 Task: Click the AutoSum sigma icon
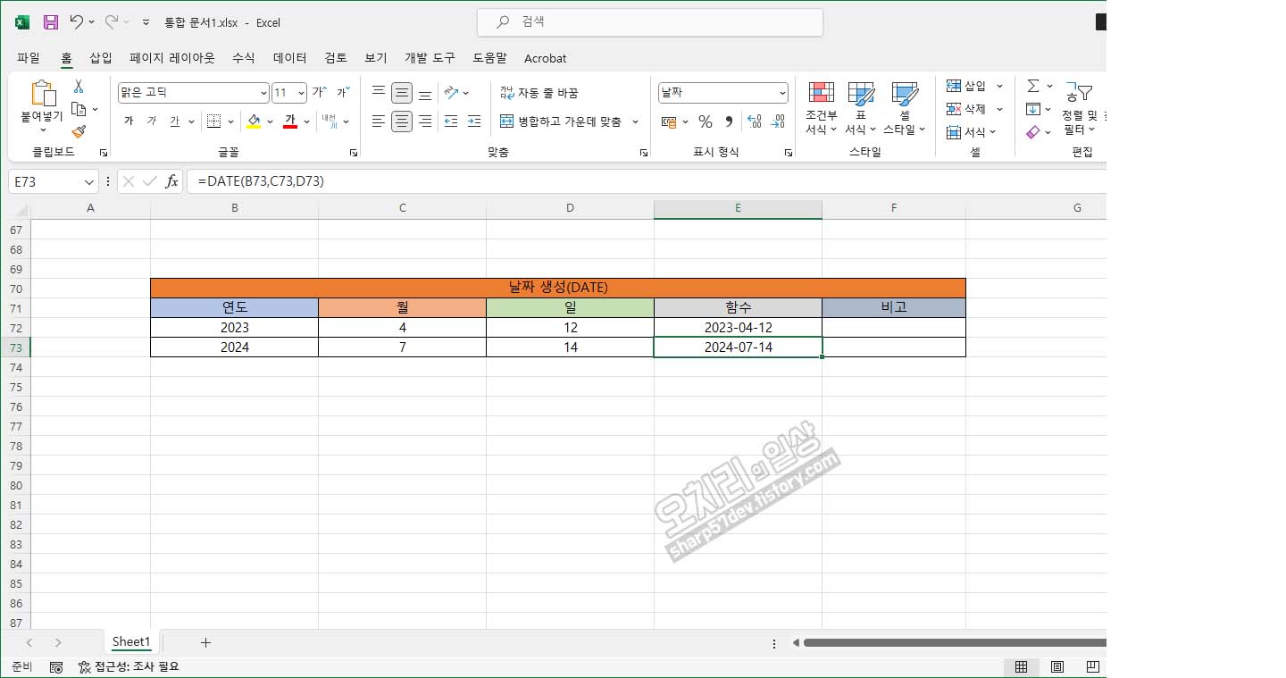[1033, 86]
